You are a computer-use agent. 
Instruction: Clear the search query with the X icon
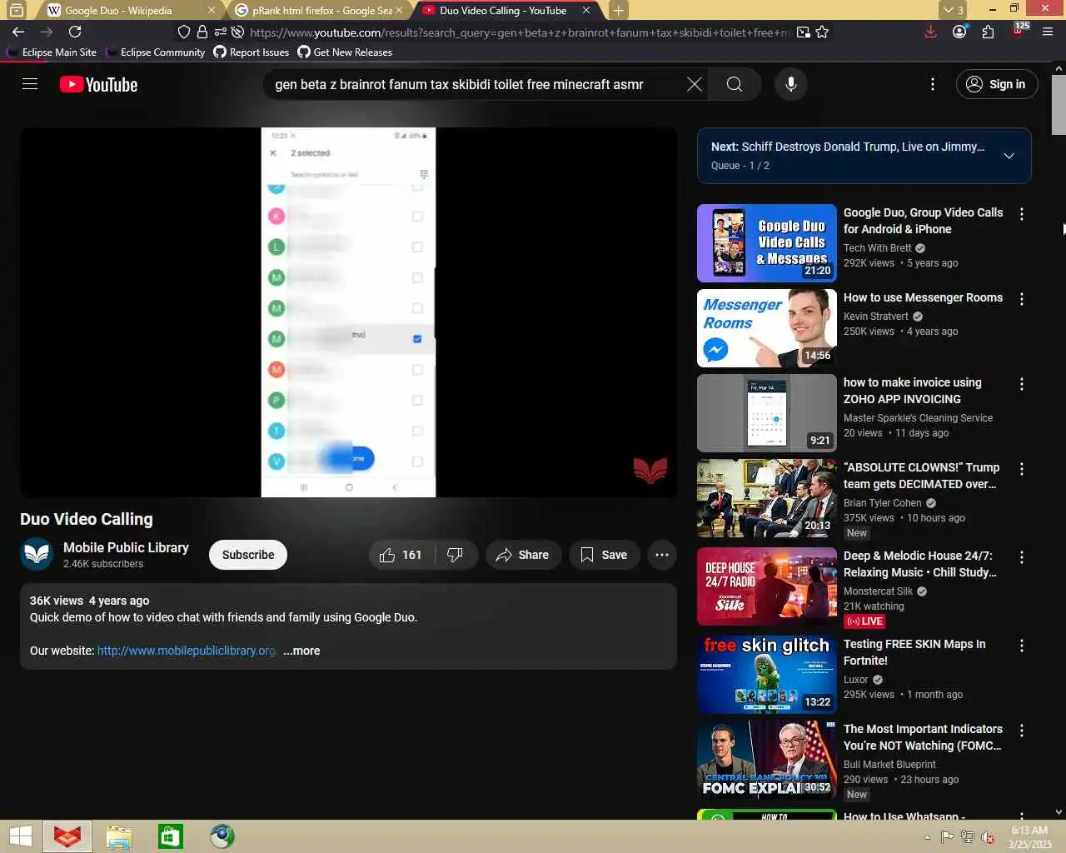point(695,84)
